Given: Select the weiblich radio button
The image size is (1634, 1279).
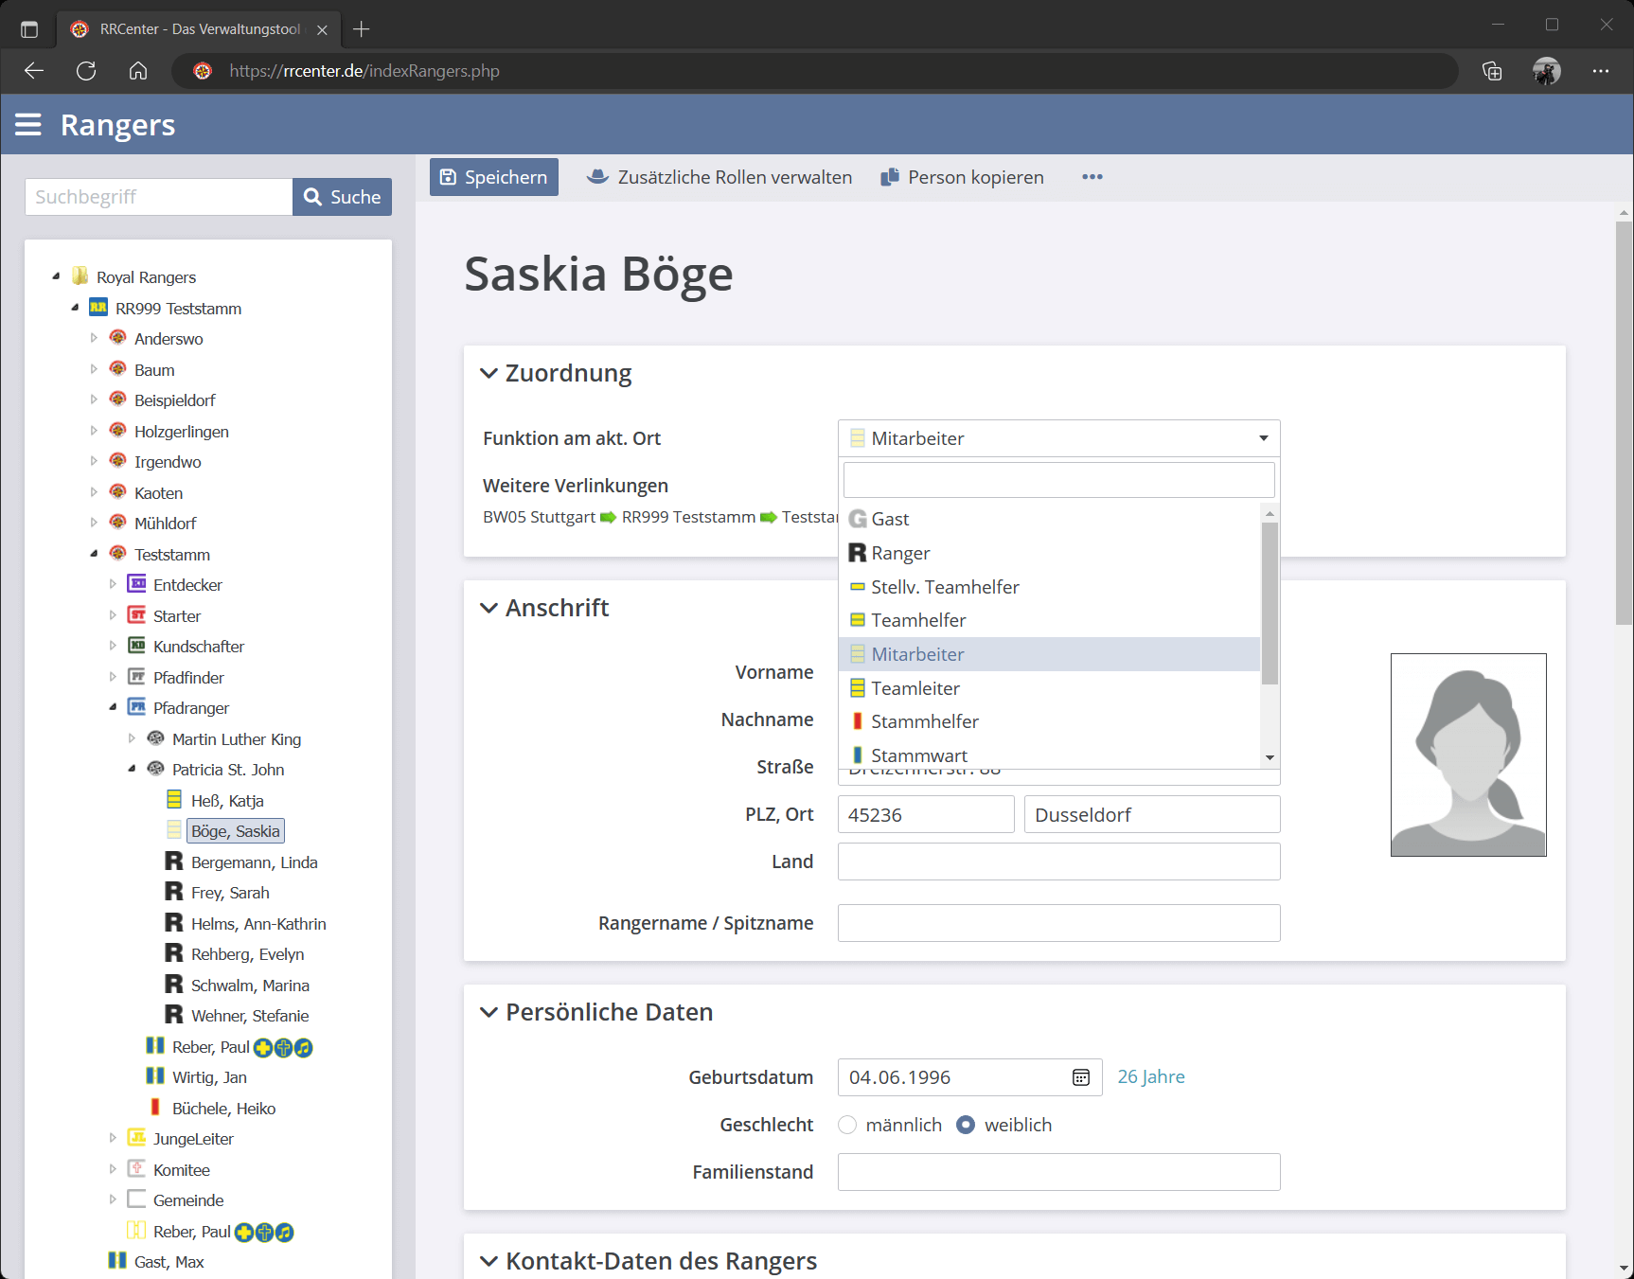Looking at the screenshot, I should [x=966, y=1125].
